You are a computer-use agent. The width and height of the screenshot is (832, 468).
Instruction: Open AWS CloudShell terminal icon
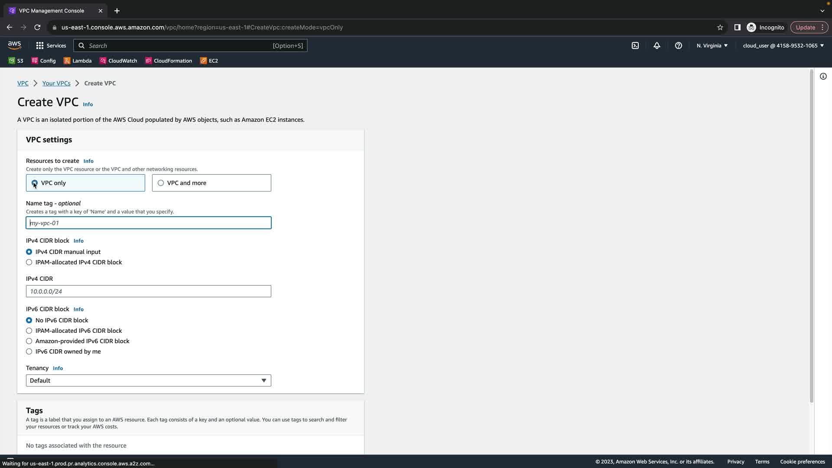click(635, 45)
